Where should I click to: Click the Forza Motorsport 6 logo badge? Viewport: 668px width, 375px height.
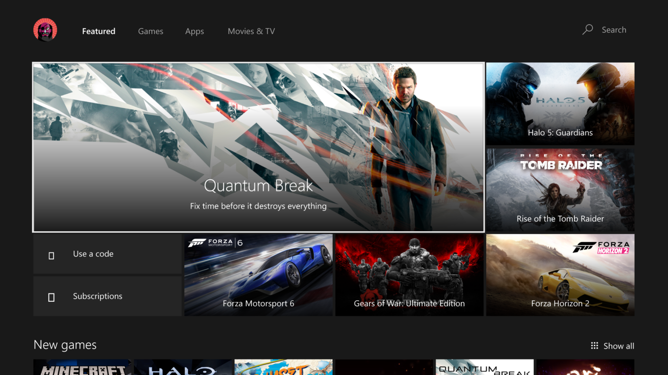point(215,243)
